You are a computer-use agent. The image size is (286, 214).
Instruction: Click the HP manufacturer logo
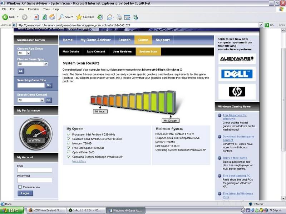coord(237,91)
